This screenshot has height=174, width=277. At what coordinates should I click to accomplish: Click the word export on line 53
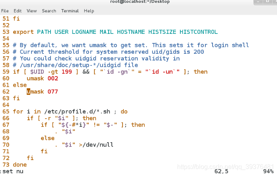coord(23,32)
